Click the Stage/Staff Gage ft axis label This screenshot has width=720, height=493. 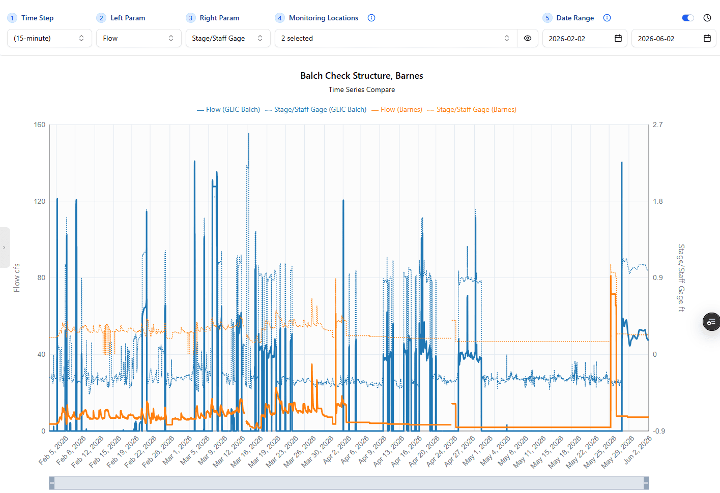tap(681, 278)
